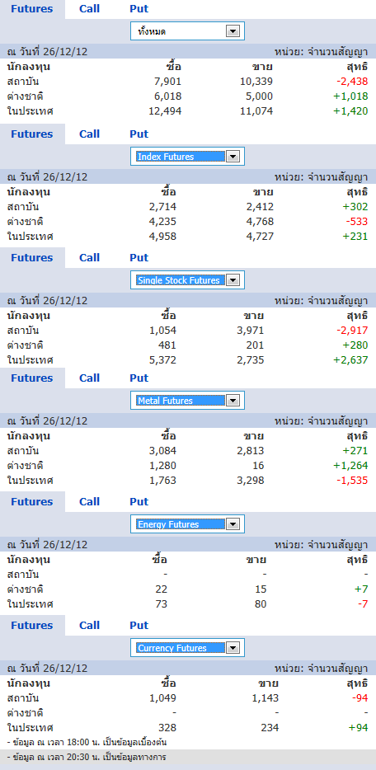
Task: Switch to Put tab in ทั้งหมด section
Action: pos(139,9)
